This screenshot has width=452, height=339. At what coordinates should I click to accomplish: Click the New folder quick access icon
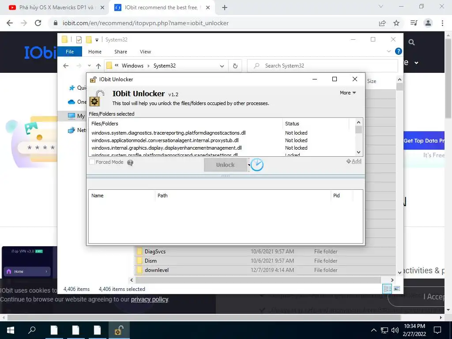89,40
